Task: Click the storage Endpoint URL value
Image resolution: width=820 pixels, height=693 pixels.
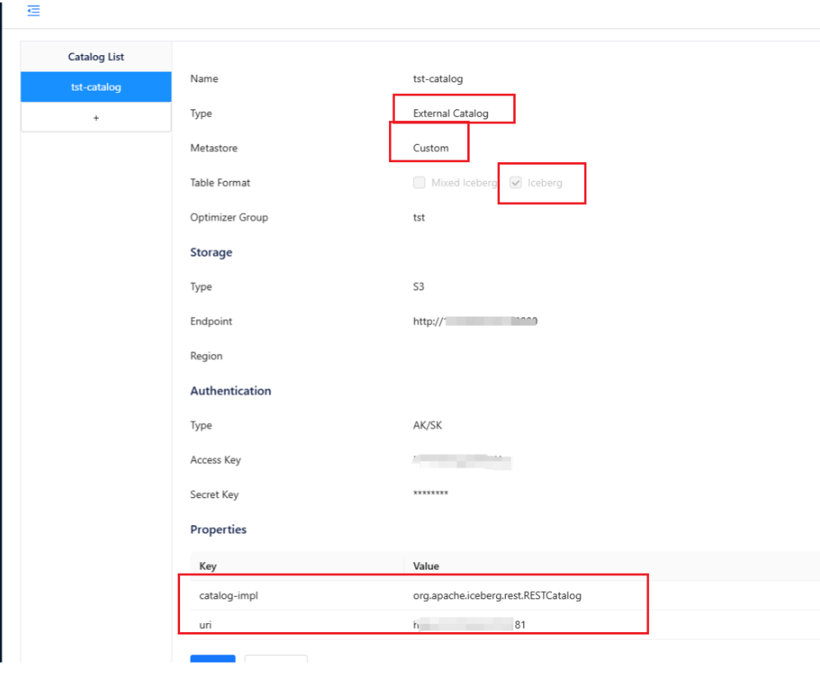Action: pos(475,322)
